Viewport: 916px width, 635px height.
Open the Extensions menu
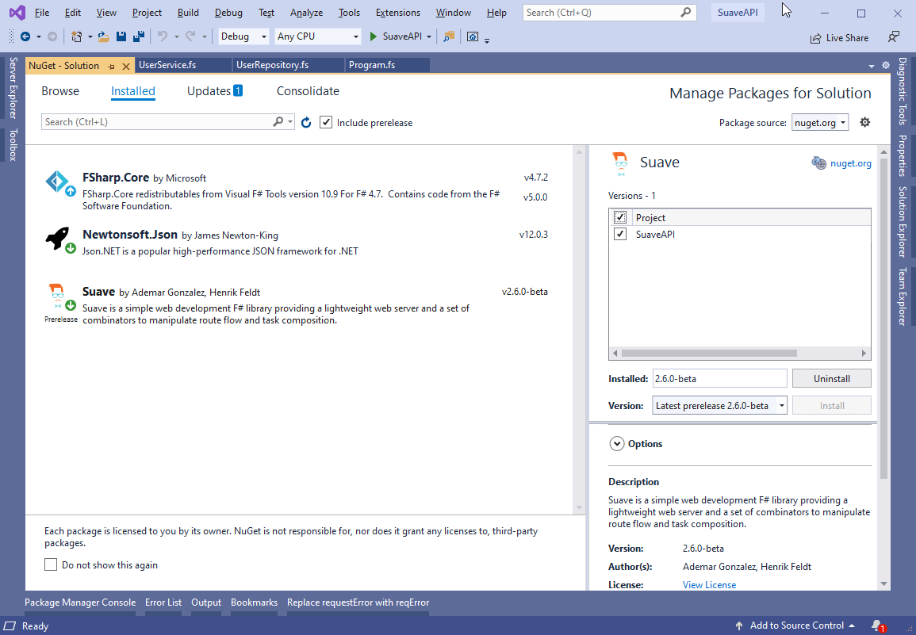(398, 12)
